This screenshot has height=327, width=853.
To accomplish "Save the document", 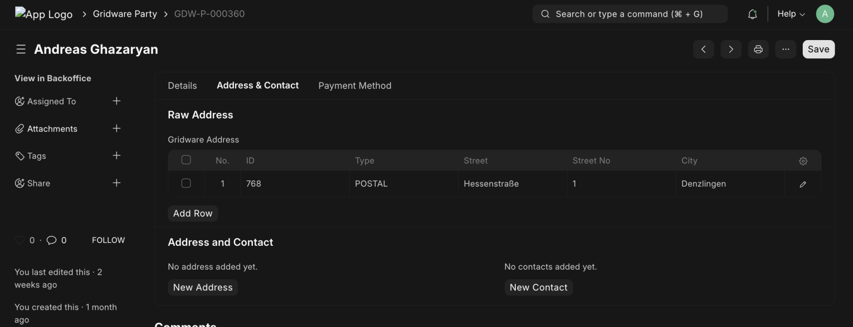I will click(818, 49).
